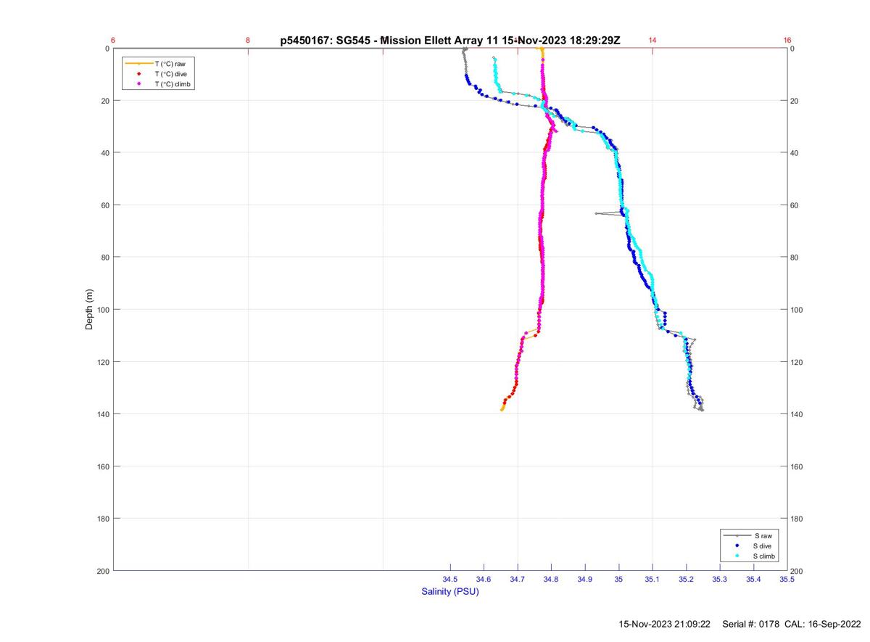Click the salinity tick label '35.3'
870x642 pixels.
point(720,580)
